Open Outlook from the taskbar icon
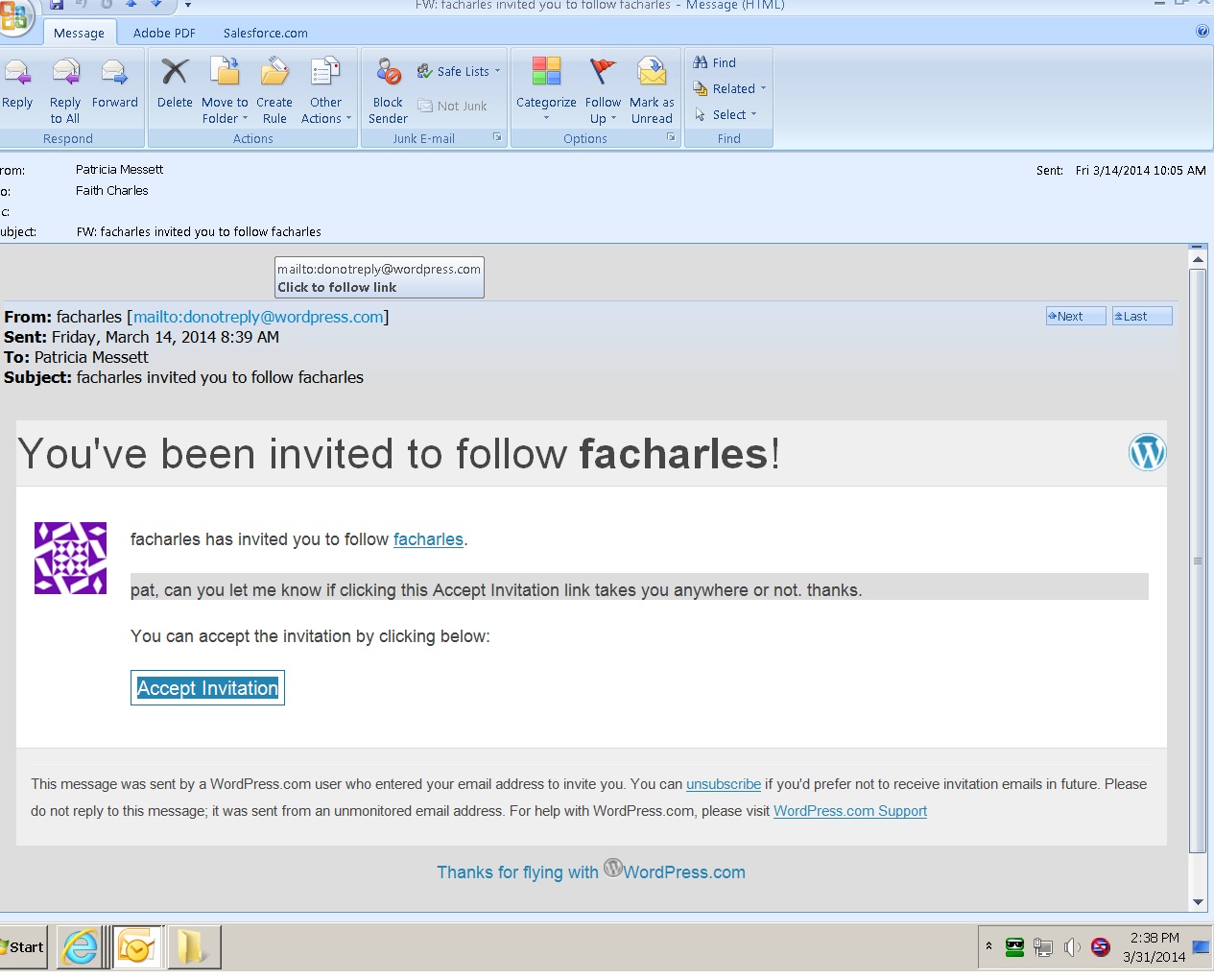 (138, 946)
